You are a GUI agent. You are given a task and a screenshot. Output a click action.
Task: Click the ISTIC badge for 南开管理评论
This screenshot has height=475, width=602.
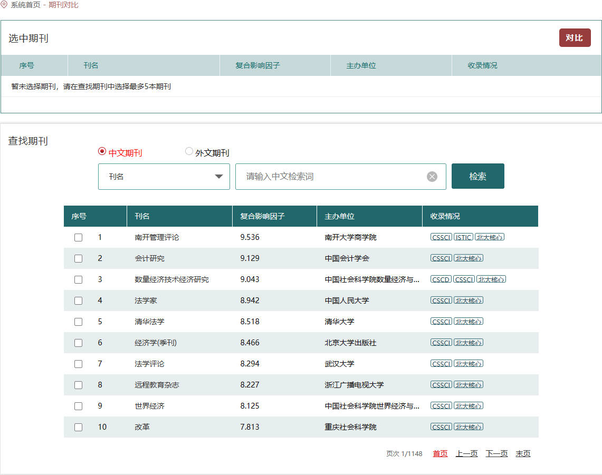point(463,237)
